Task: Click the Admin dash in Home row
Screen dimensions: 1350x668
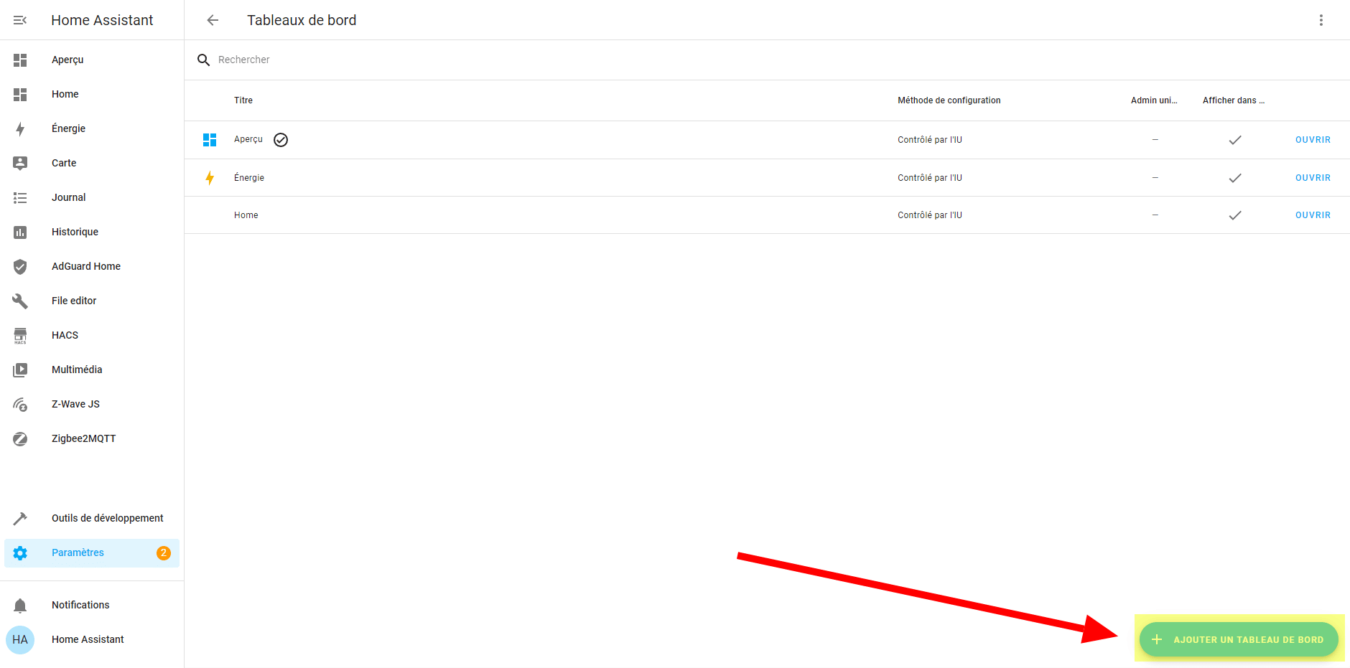Action: pos(1155,215)
